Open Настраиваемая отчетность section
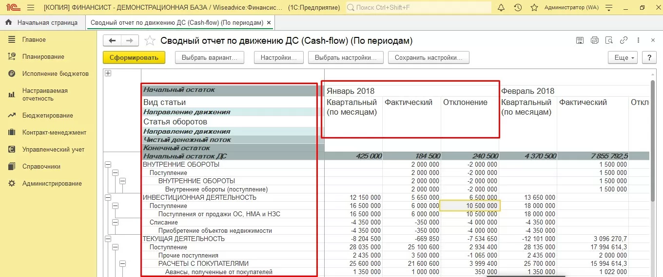 tap(45, 94)
